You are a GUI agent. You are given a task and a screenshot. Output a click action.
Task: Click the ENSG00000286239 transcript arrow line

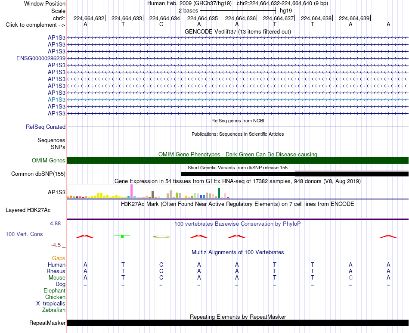coord(238,59)
